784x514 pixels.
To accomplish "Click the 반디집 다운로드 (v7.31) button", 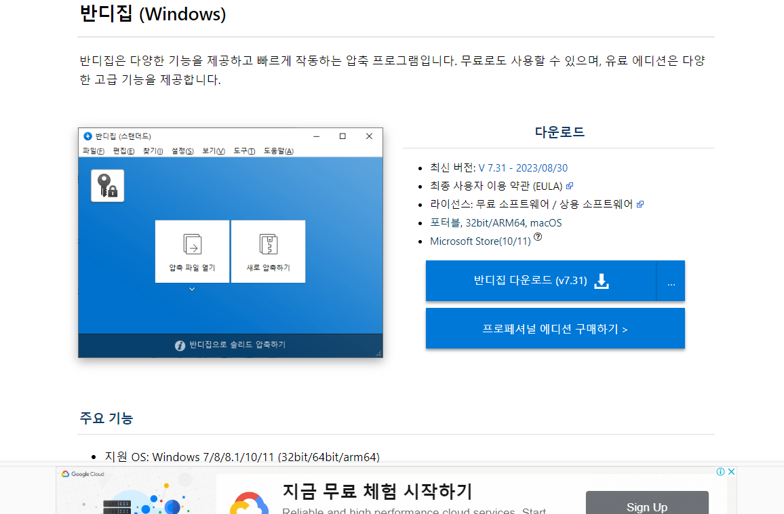I will (x=541, y=281).
